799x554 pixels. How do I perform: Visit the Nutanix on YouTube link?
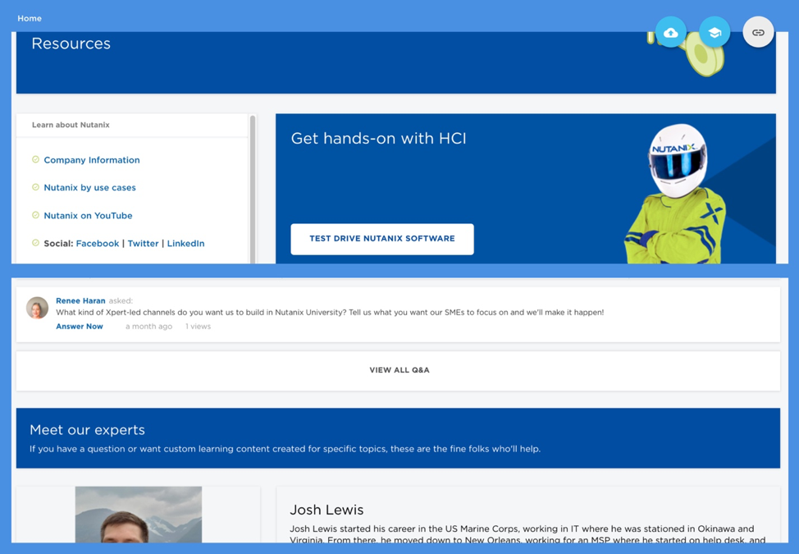(x=88, y=216)
